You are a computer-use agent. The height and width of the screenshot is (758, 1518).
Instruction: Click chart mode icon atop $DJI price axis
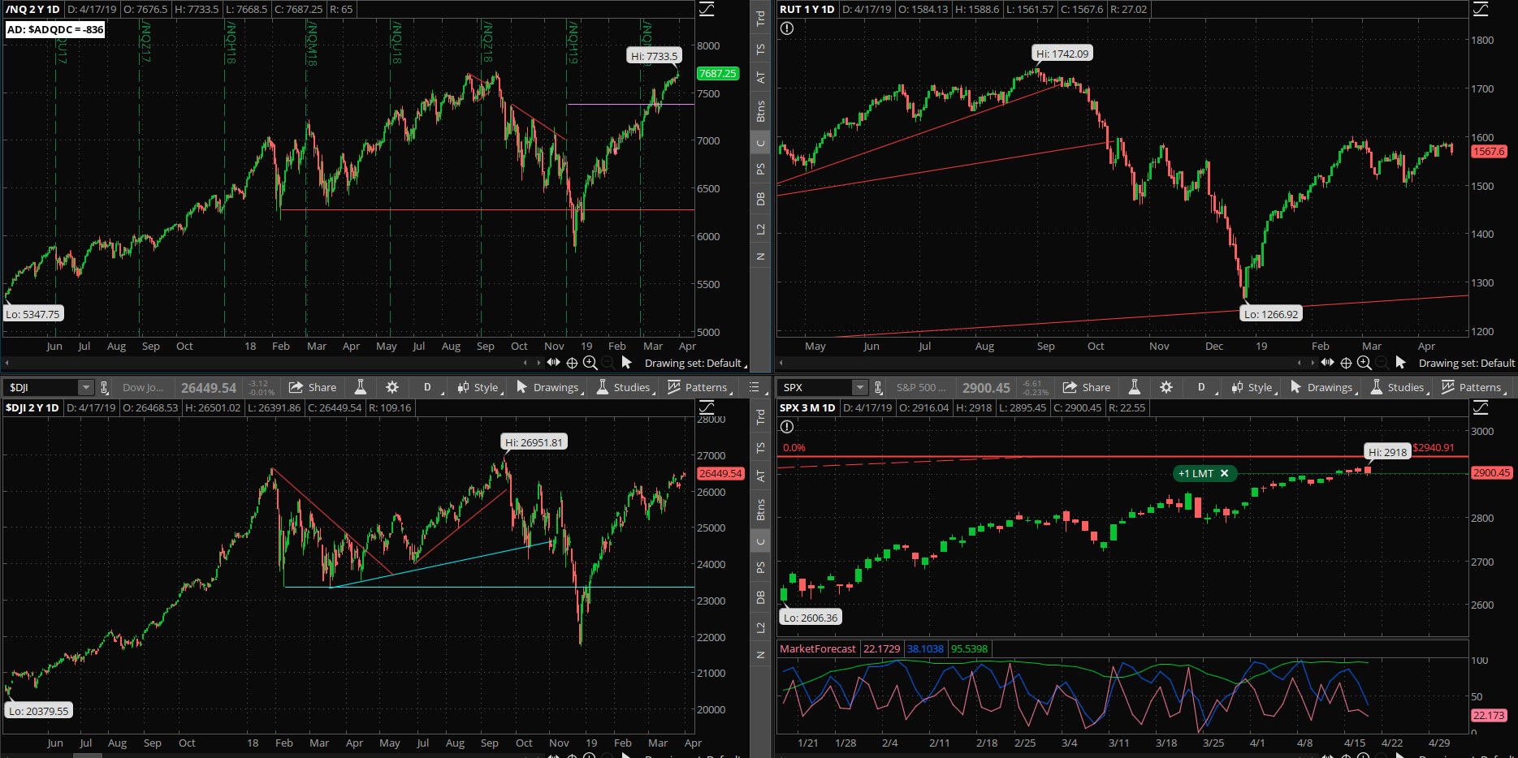pyautogui.click(x=707, y=407)
